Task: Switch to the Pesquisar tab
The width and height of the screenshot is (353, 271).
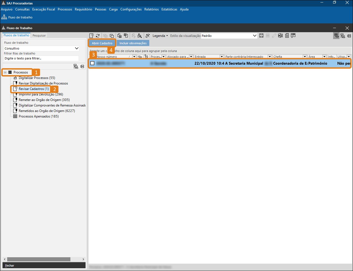Action: (39, 35)
